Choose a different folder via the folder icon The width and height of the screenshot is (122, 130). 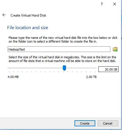[115, 49]
